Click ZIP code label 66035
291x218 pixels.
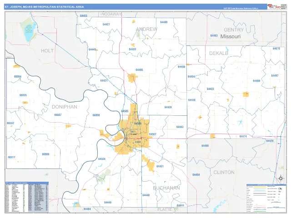point(23,95)
